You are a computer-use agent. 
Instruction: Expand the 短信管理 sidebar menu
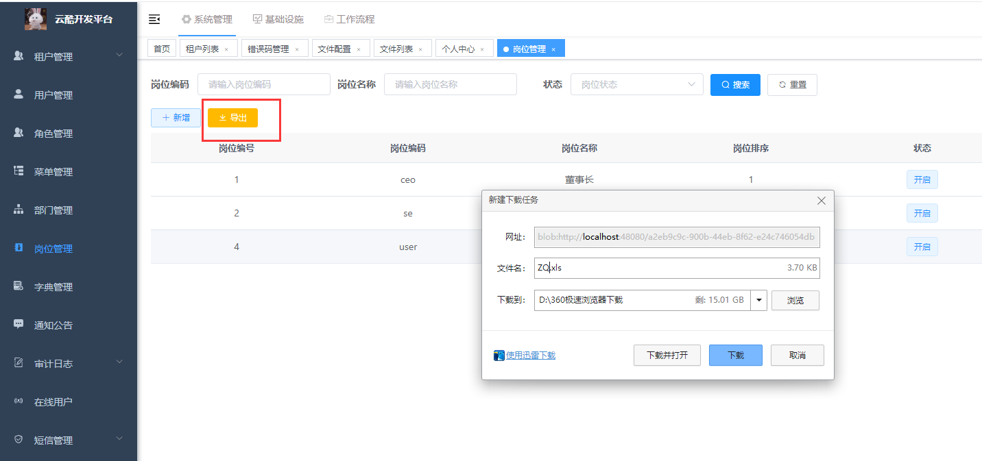(69, 440)
